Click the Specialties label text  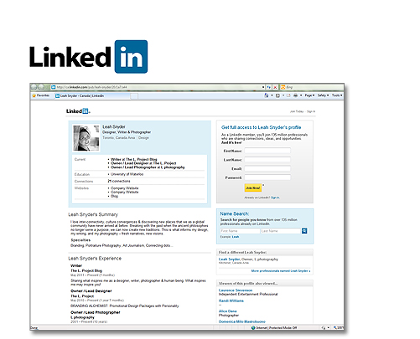pyautogui.click(x=80, y=240)
